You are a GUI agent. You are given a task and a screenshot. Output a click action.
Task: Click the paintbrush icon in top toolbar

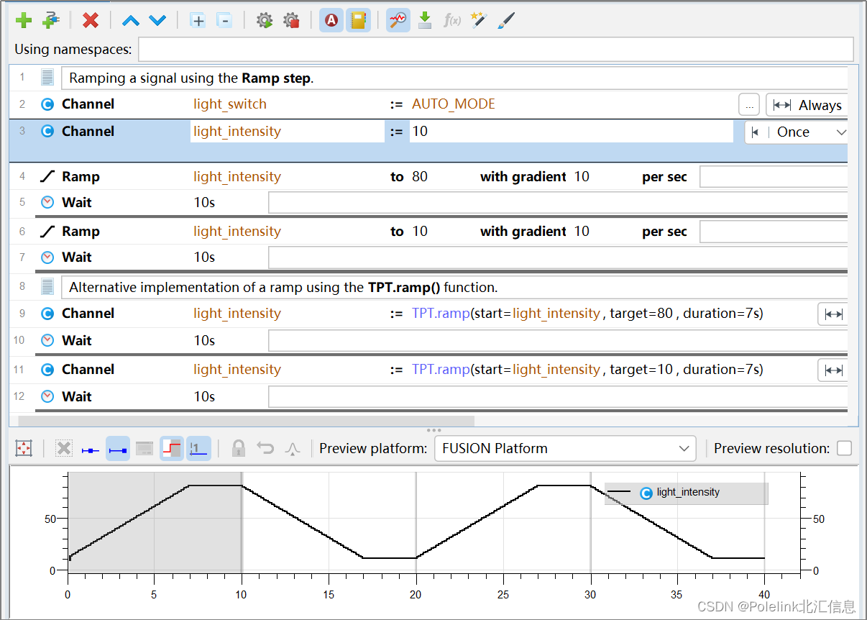tap(505, 20)
